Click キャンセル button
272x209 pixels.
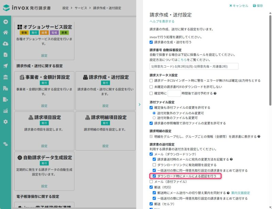pos(239,6)
